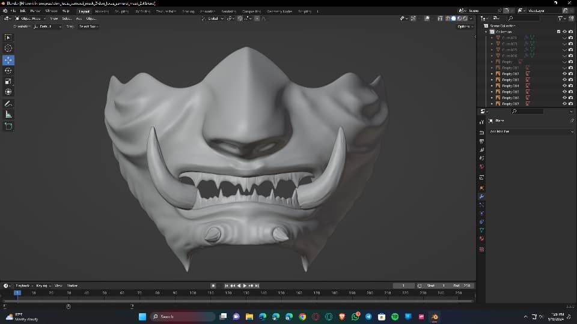
Task: Play the timeline animation forward
Action: click(245, 286)
